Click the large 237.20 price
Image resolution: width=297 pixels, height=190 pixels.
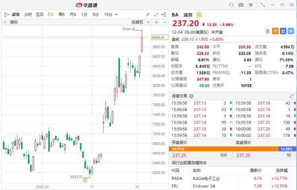coord(185,23)
